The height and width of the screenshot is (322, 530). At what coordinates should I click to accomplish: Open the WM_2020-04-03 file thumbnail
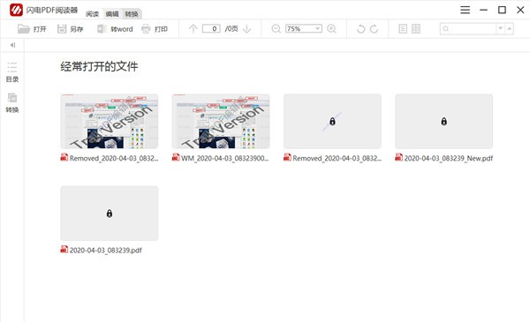click(x=221, y=121)
